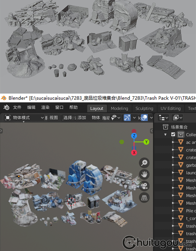Image resolution: width=196 pixels, height=251 pixels.
Task: Expand the right sidebar arrow in viewport
Action: [152, 131]
